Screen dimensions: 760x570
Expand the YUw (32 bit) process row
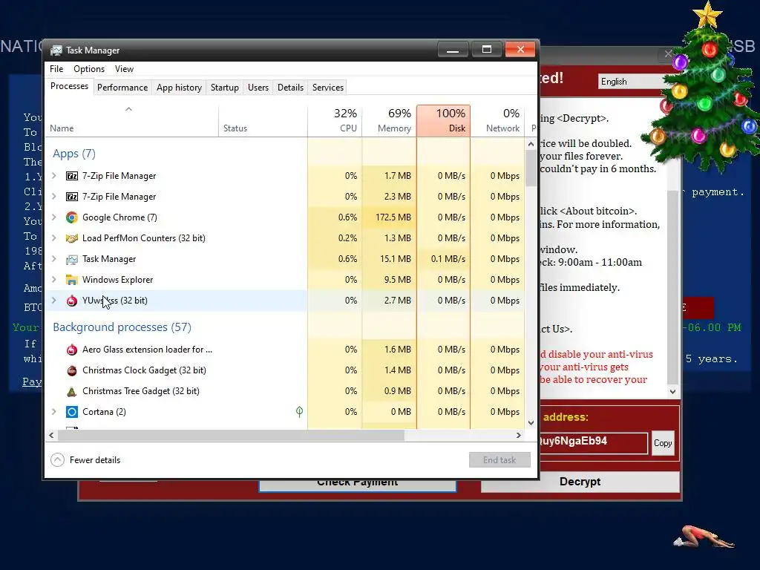coord(54,301)
